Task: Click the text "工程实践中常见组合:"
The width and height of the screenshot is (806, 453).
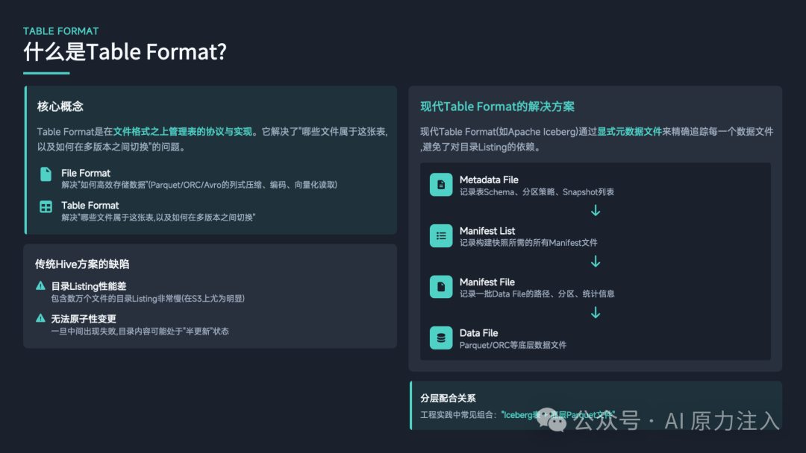Action: [x=459, y=415]
